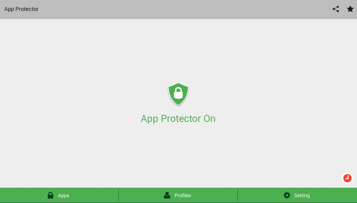Select the "Profiles" label in bottom bar

183,195
